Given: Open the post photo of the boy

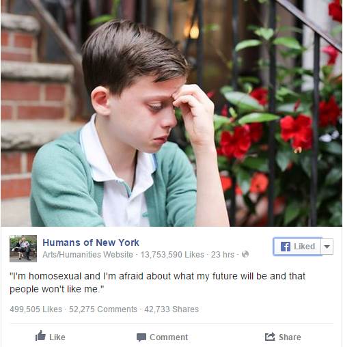Looking at the screenshot, I should pos(171,113).
